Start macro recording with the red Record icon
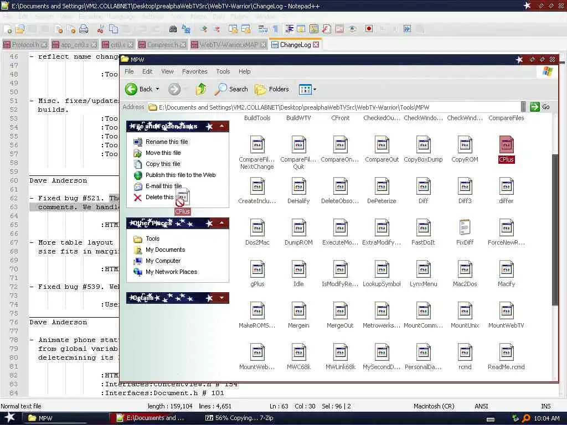The image size is (567, 425). [x=369, y=29]
